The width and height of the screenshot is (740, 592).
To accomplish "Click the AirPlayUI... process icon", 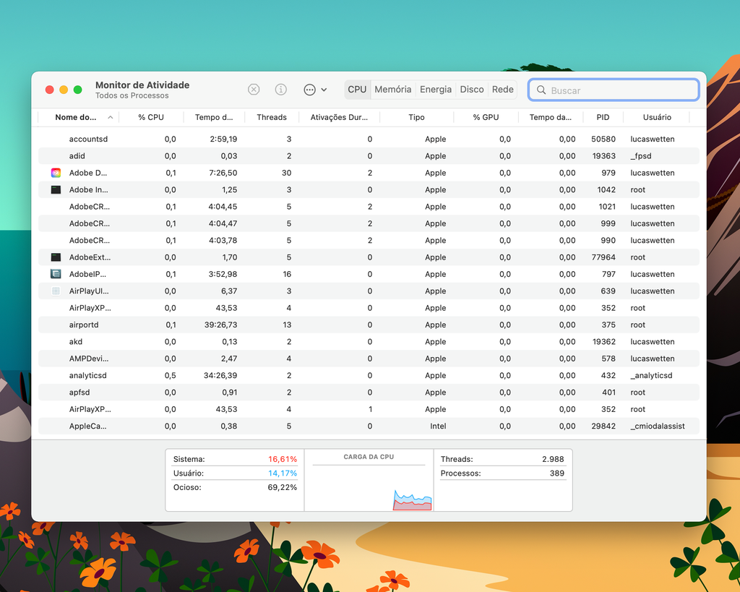I will (56, 291).
